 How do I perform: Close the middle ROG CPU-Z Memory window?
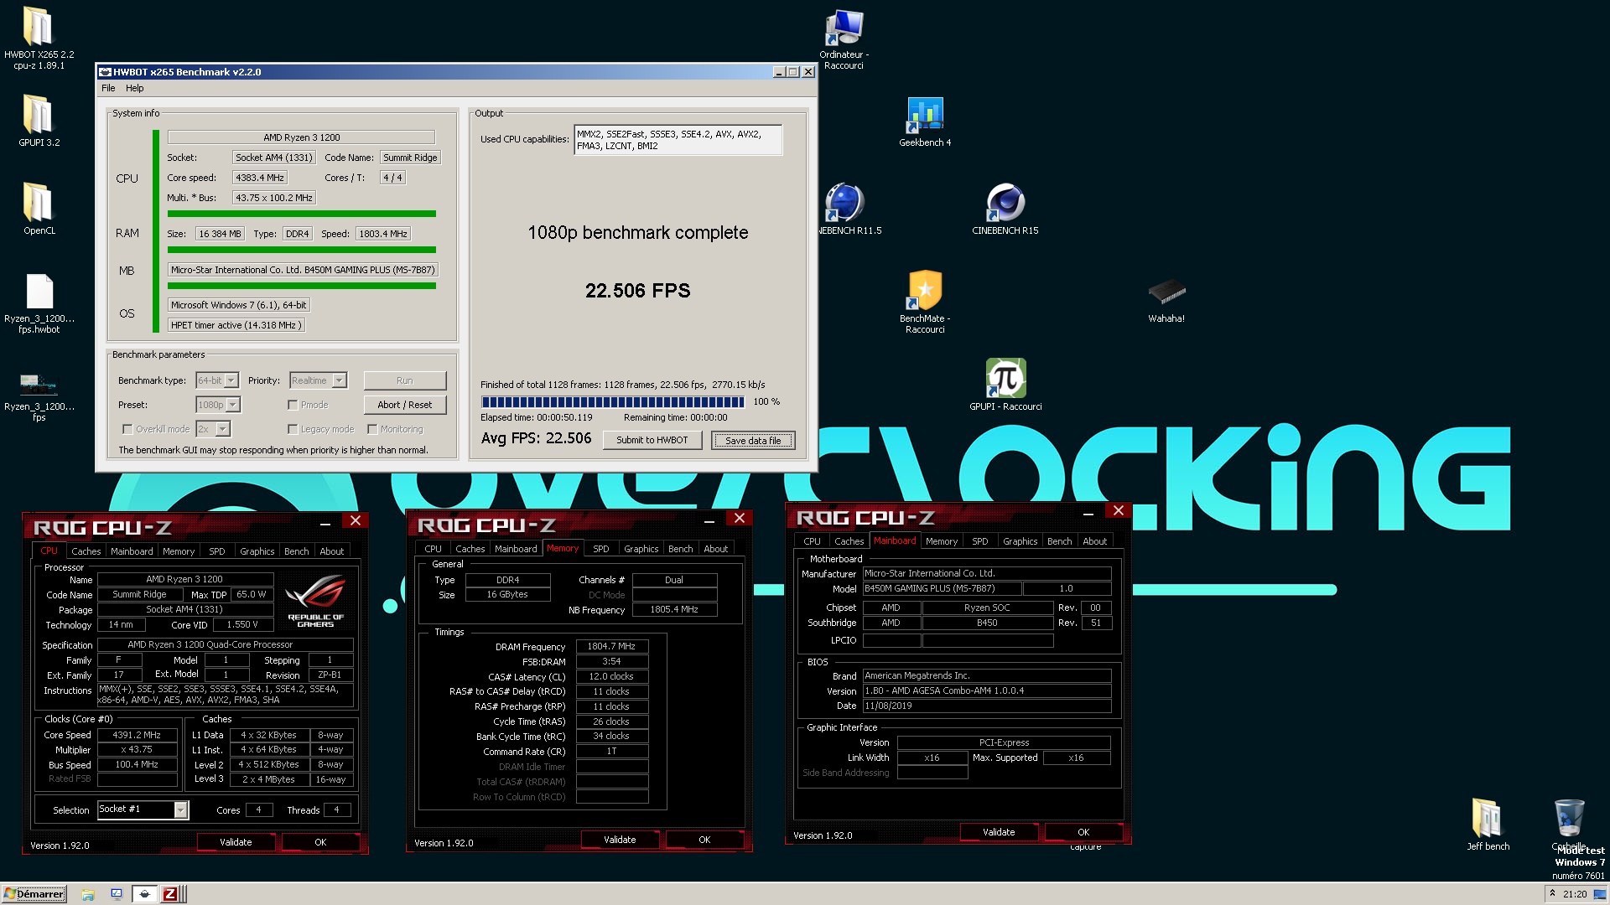[x=739, y=519]
